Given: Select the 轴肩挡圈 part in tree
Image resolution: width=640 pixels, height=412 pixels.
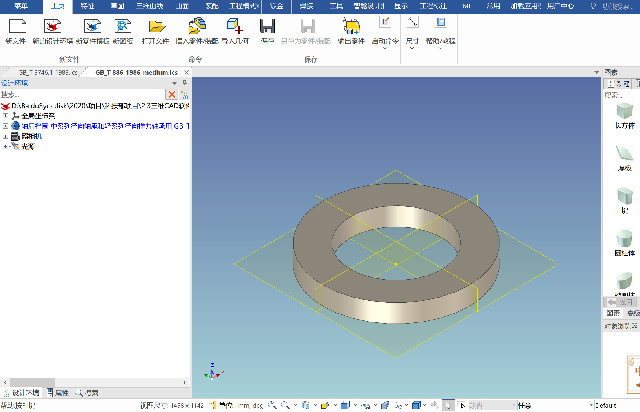Looking at the screenshot, I should 105,126.
